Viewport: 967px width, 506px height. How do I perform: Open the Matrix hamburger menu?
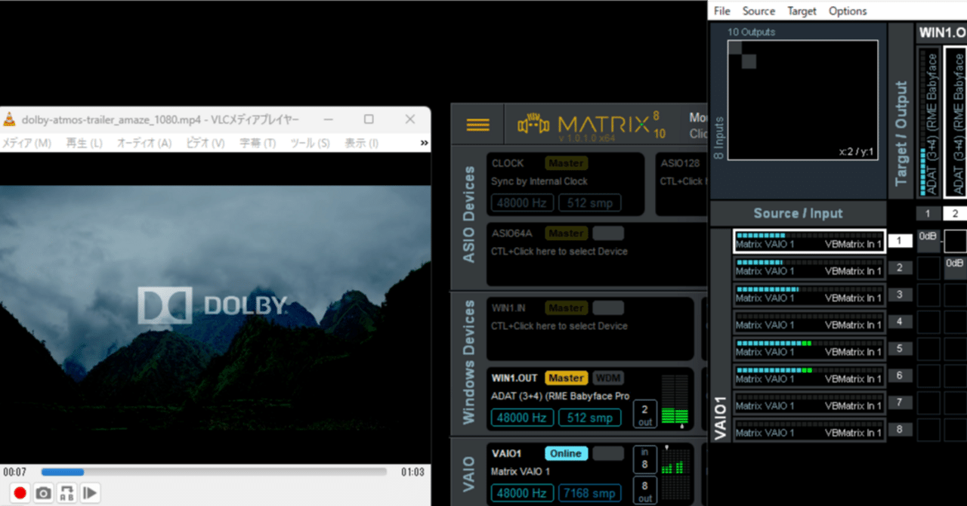(477, 124)
